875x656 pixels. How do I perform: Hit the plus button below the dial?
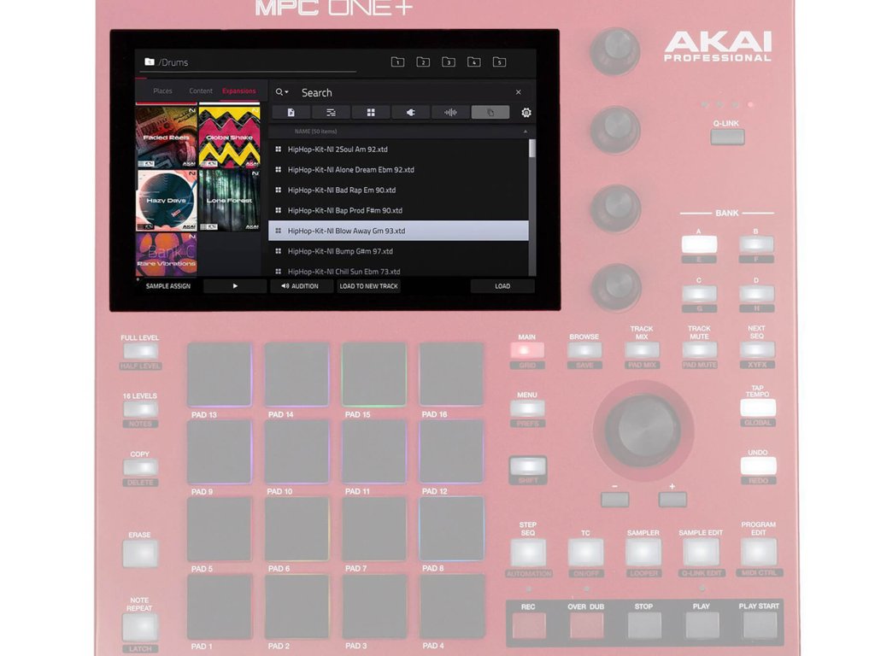[x=672, y=499]
